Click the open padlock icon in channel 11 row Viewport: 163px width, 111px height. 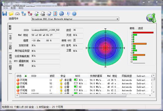pos(61,80)
